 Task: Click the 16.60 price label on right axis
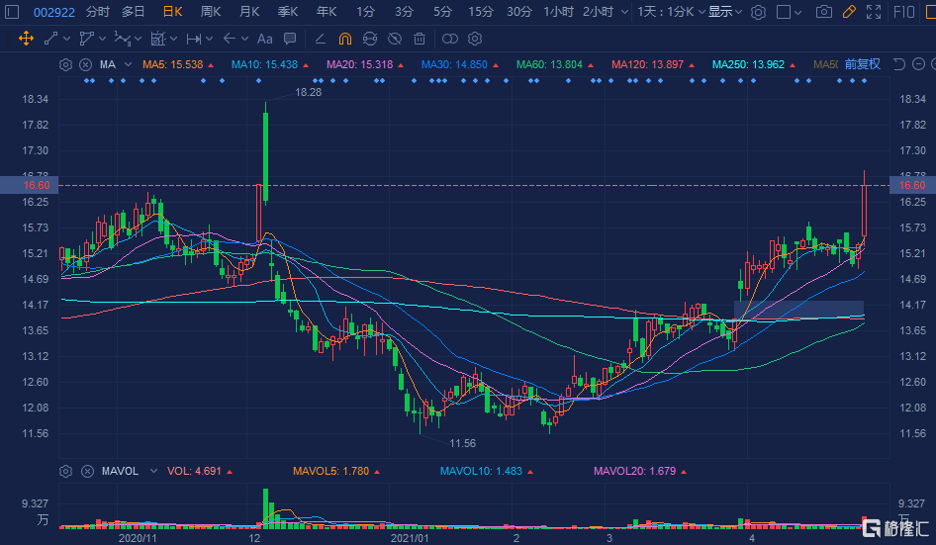(x=912, y=185)
